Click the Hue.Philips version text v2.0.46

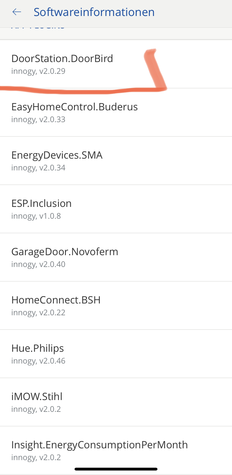point(38,361)
